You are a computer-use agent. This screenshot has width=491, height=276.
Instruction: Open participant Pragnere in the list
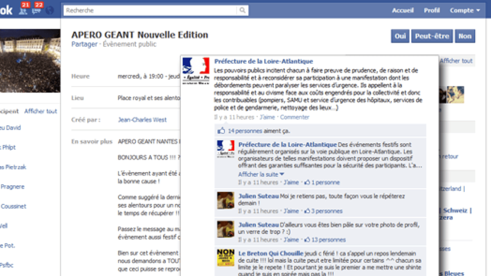[x=12, y=187]
